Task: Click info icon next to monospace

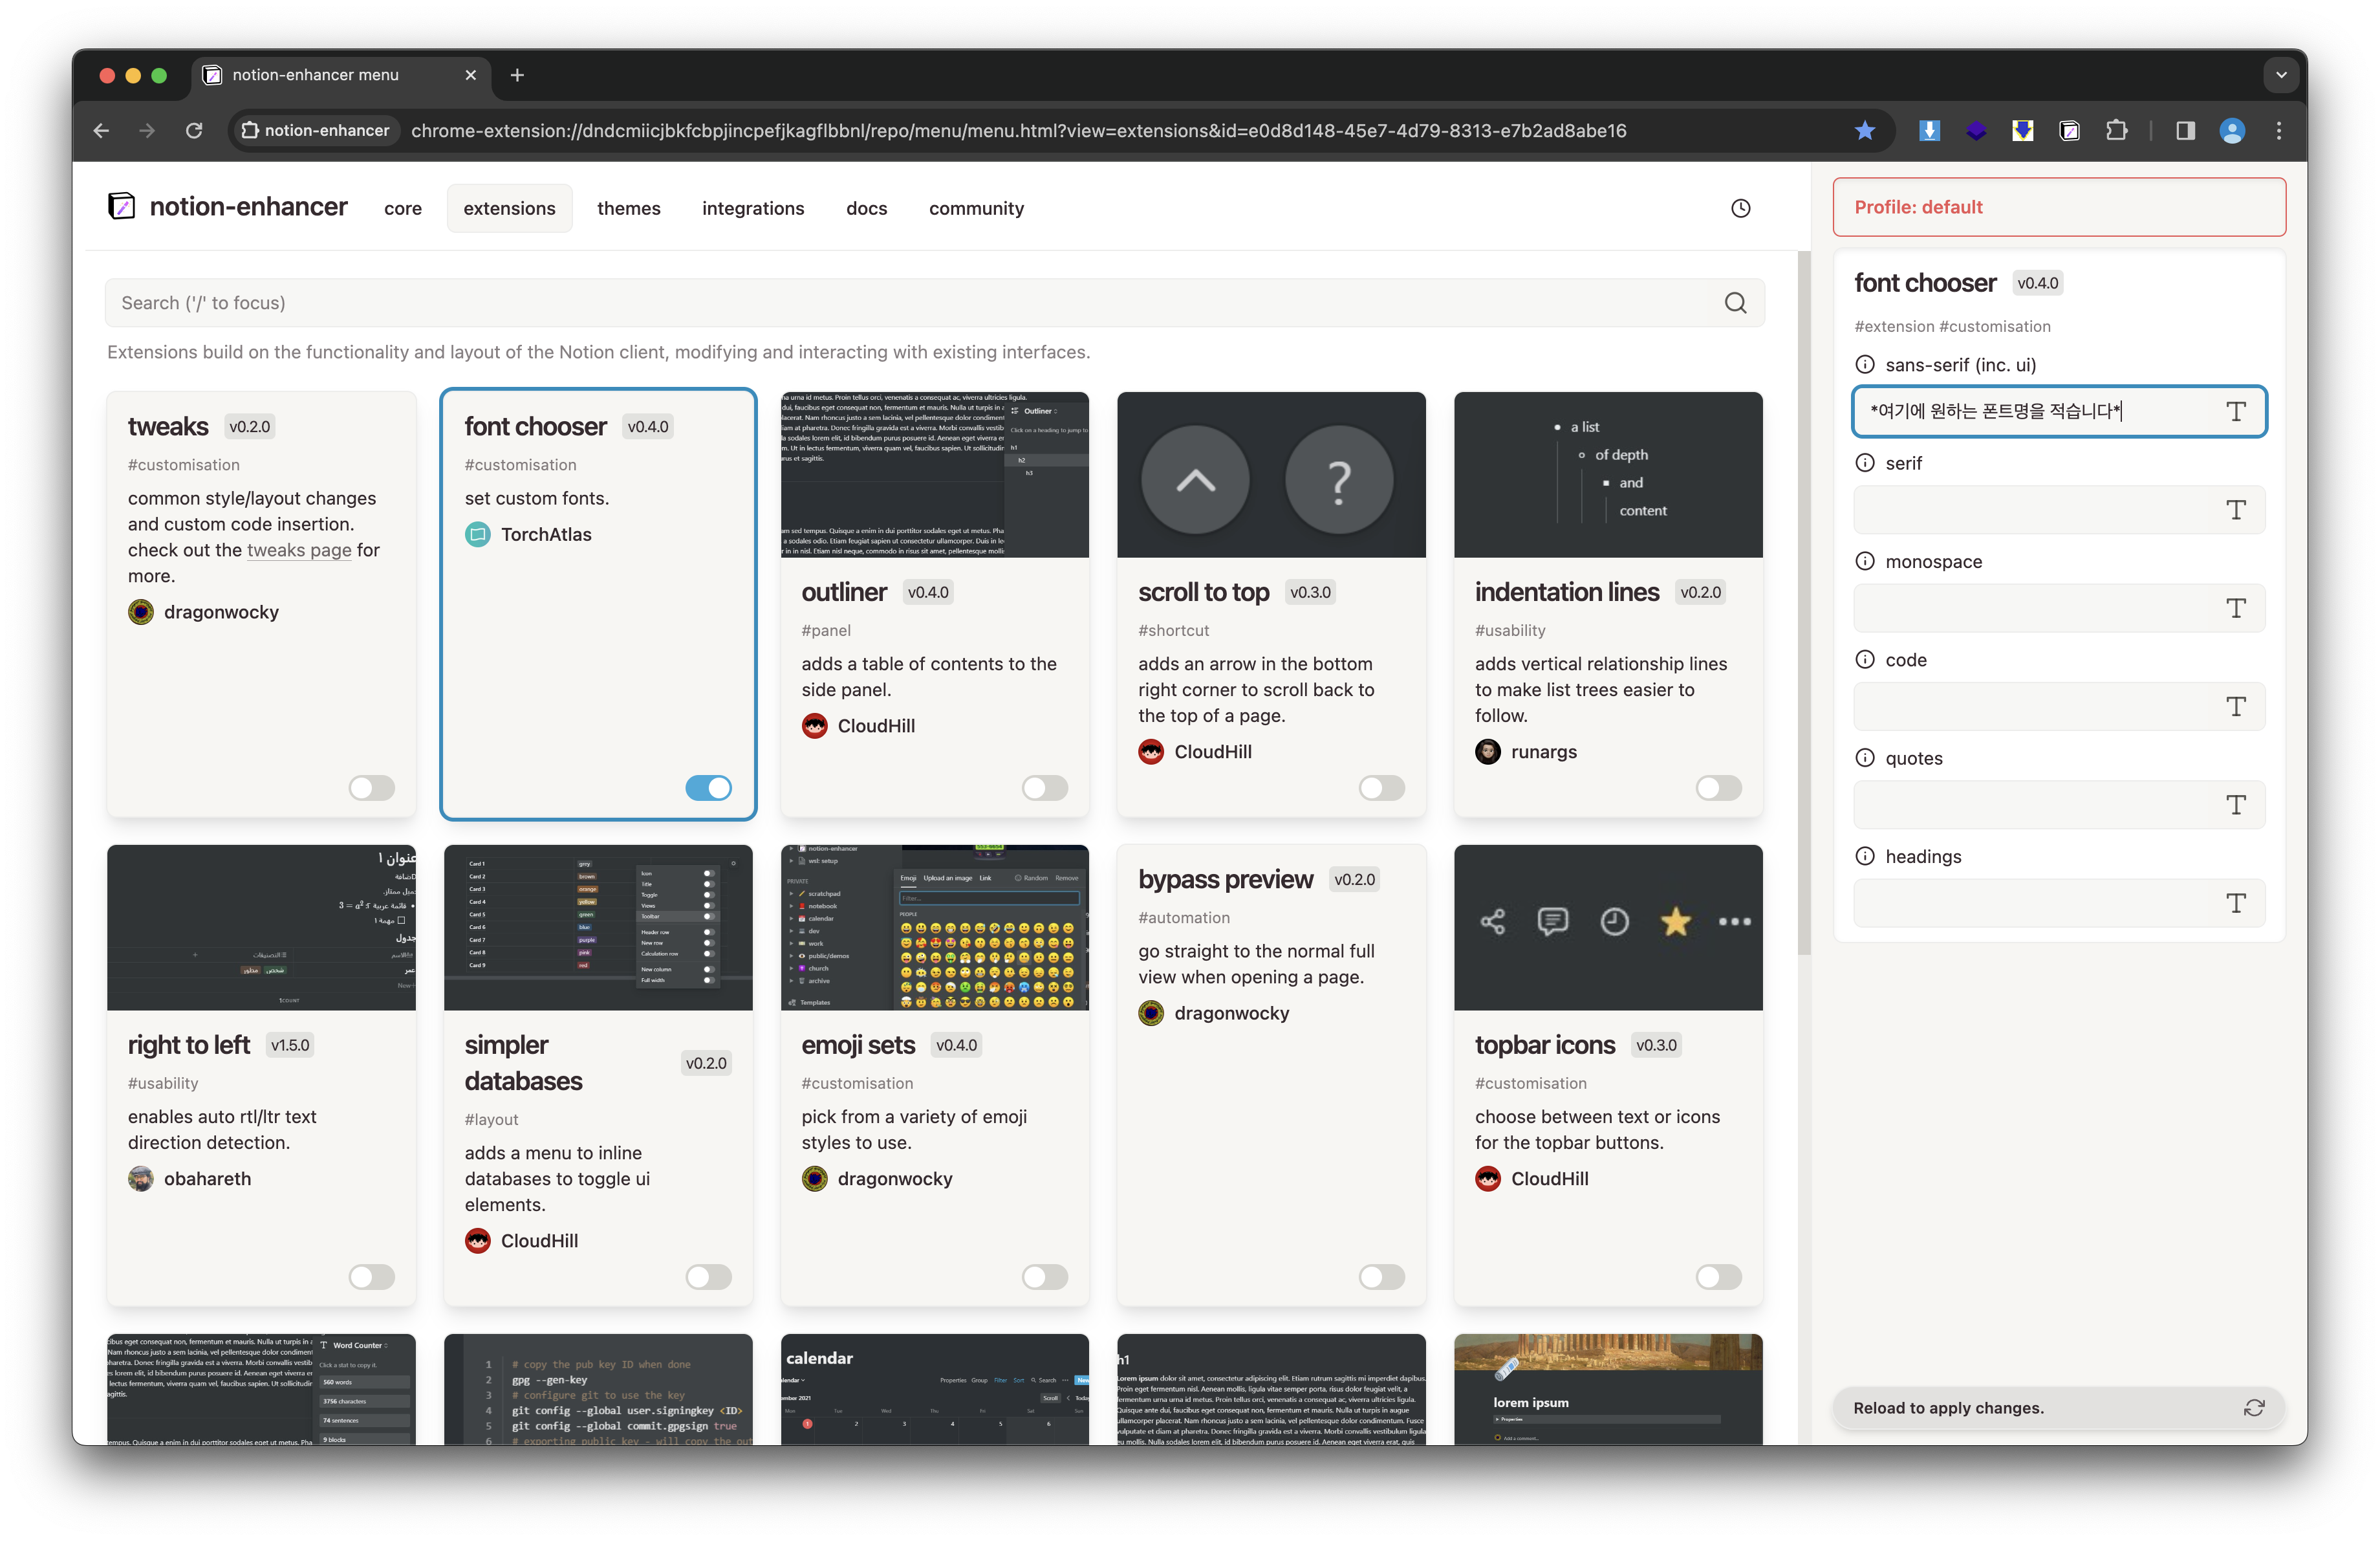Action: click(x=1864, y=561)
